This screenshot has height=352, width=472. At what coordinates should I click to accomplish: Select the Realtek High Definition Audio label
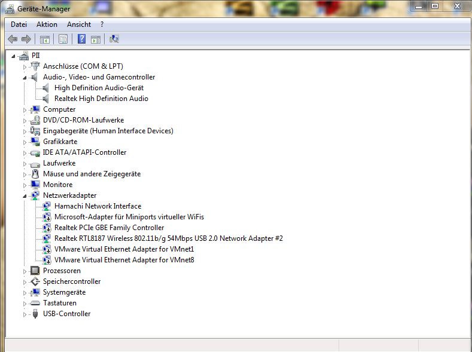click(101, 99)
